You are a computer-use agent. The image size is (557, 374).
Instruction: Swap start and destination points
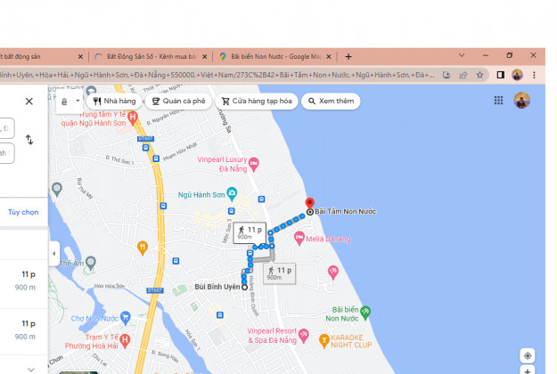pos(29,140)
